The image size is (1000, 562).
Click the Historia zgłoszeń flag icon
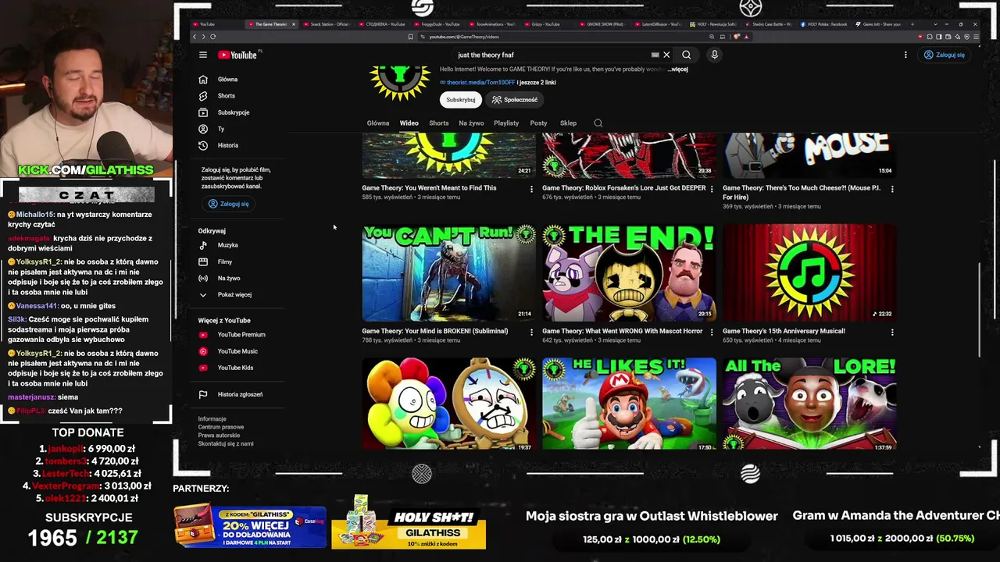tap(203, 394)
